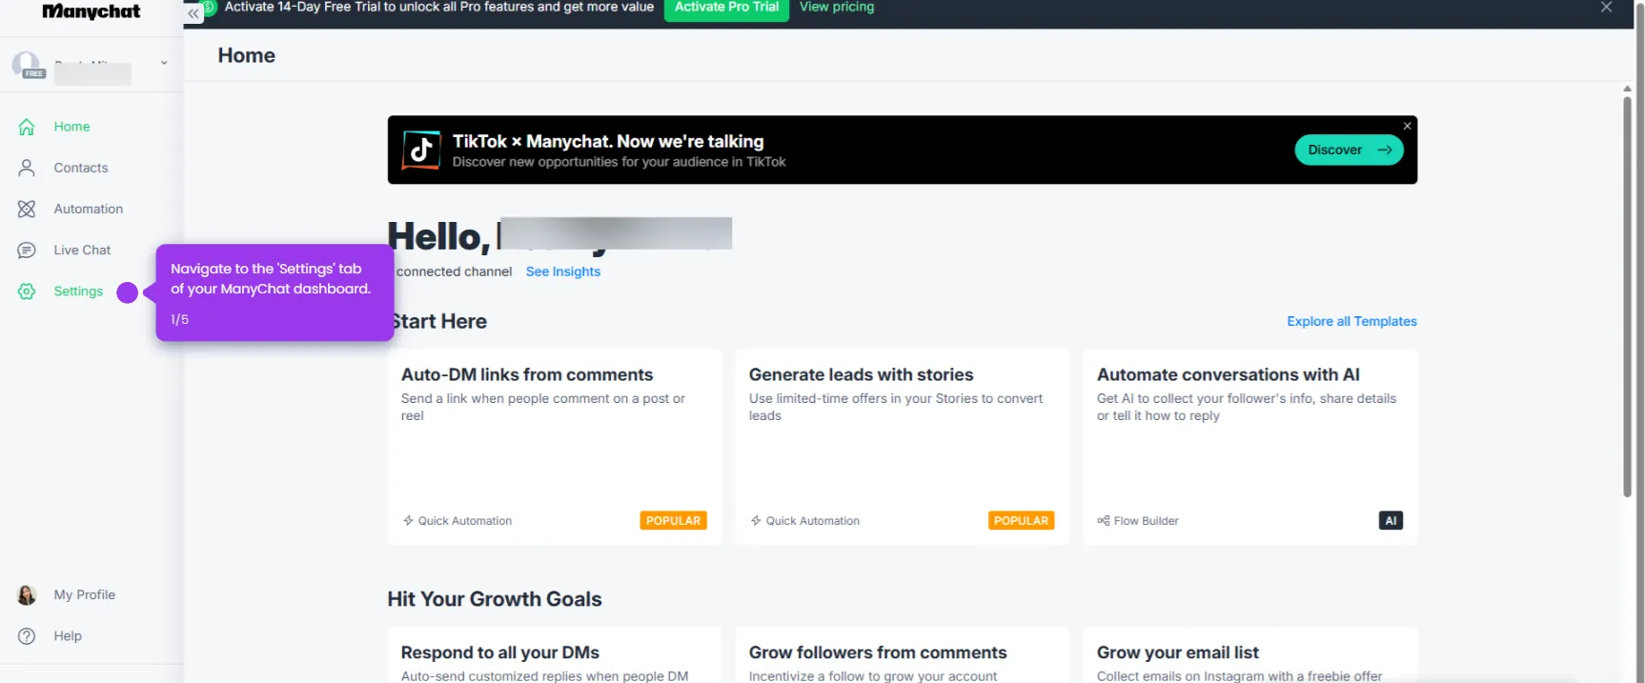Open Contacts menu item

[x=81, y=168]
